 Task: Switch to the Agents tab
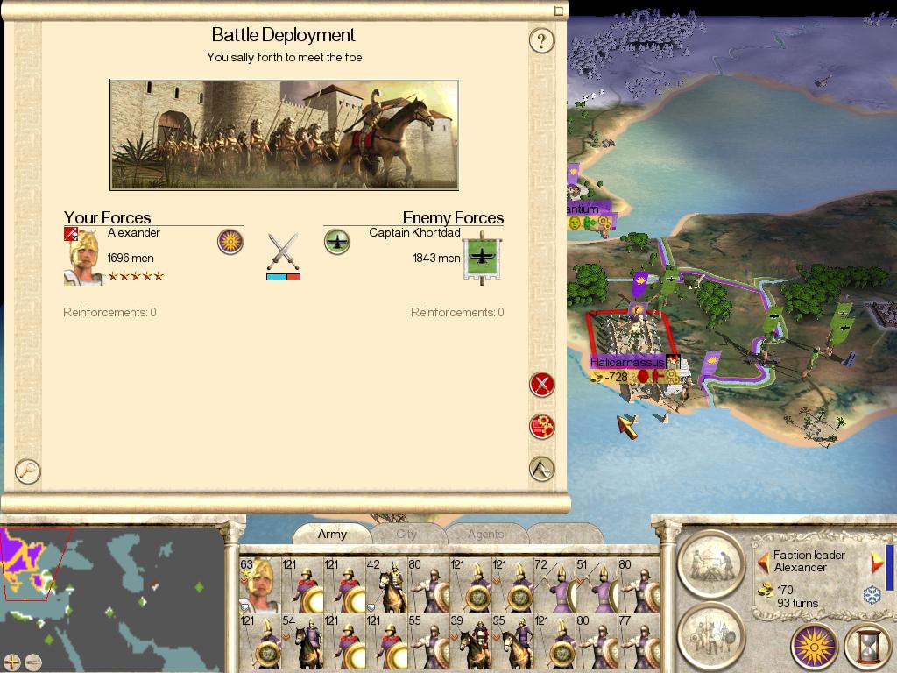[x=485, y=534]
